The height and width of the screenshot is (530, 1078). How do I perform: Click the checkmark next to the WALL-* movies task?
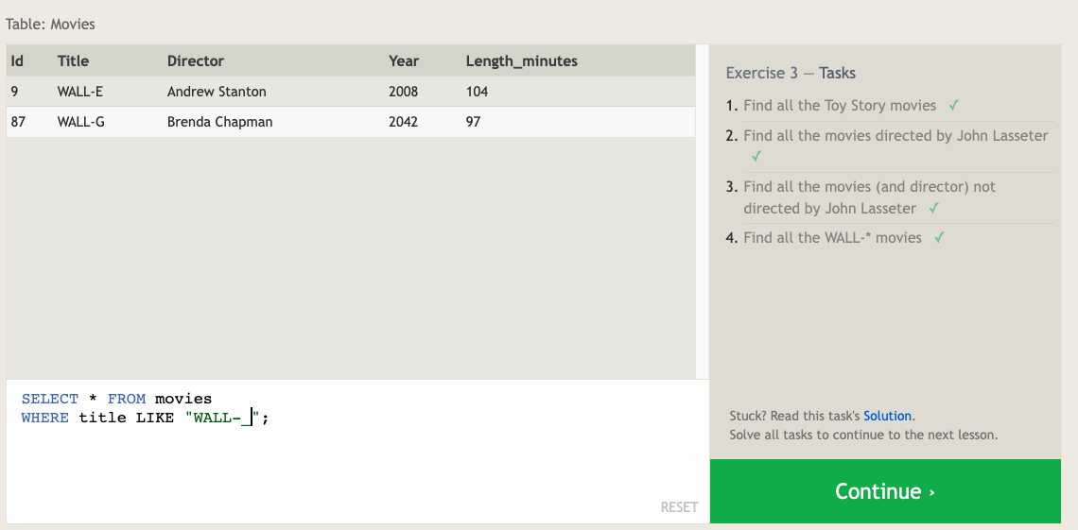(939, 238)
